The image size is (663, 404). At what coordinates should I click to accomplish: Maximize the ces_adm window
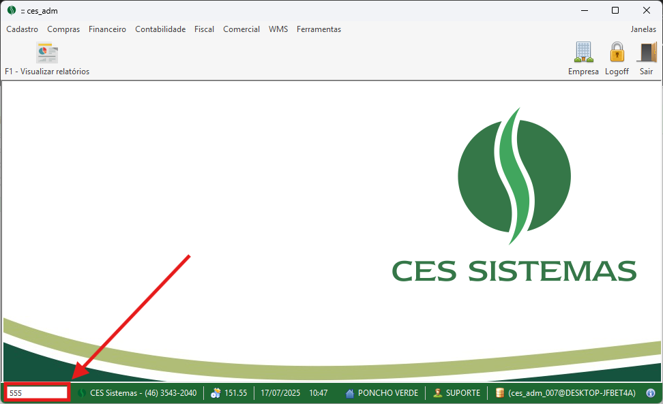click(x=615, y=10)
